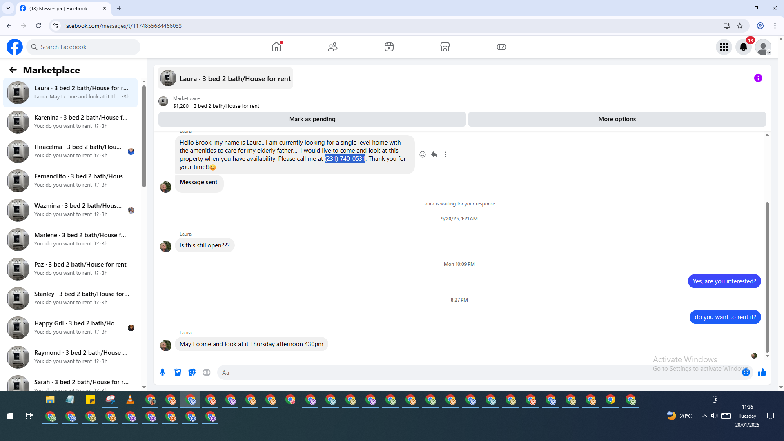
Task: Choose a sticker with the sticker icon
Action: click(x=192, y=372)
